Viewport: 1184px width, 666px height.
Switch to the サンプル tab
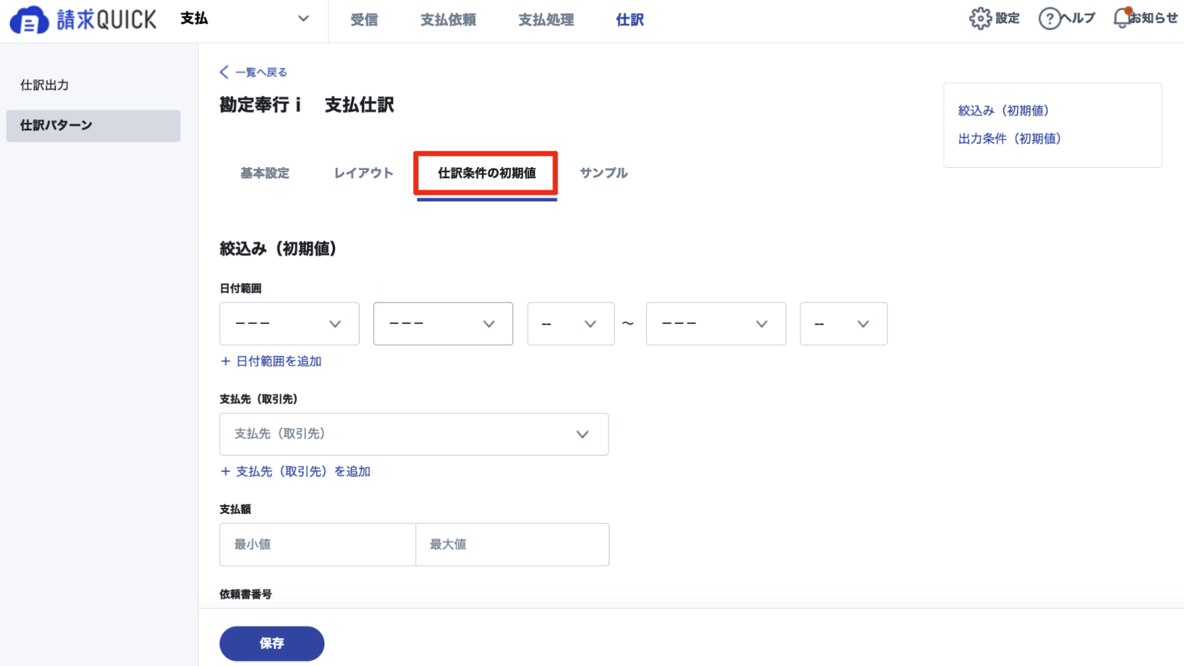[604, 173]
